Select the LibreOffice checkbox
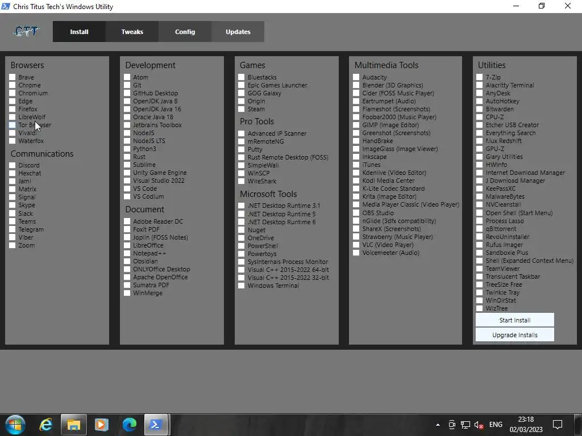582x436 pixels. pyautogui.click(x=127, y=245)
